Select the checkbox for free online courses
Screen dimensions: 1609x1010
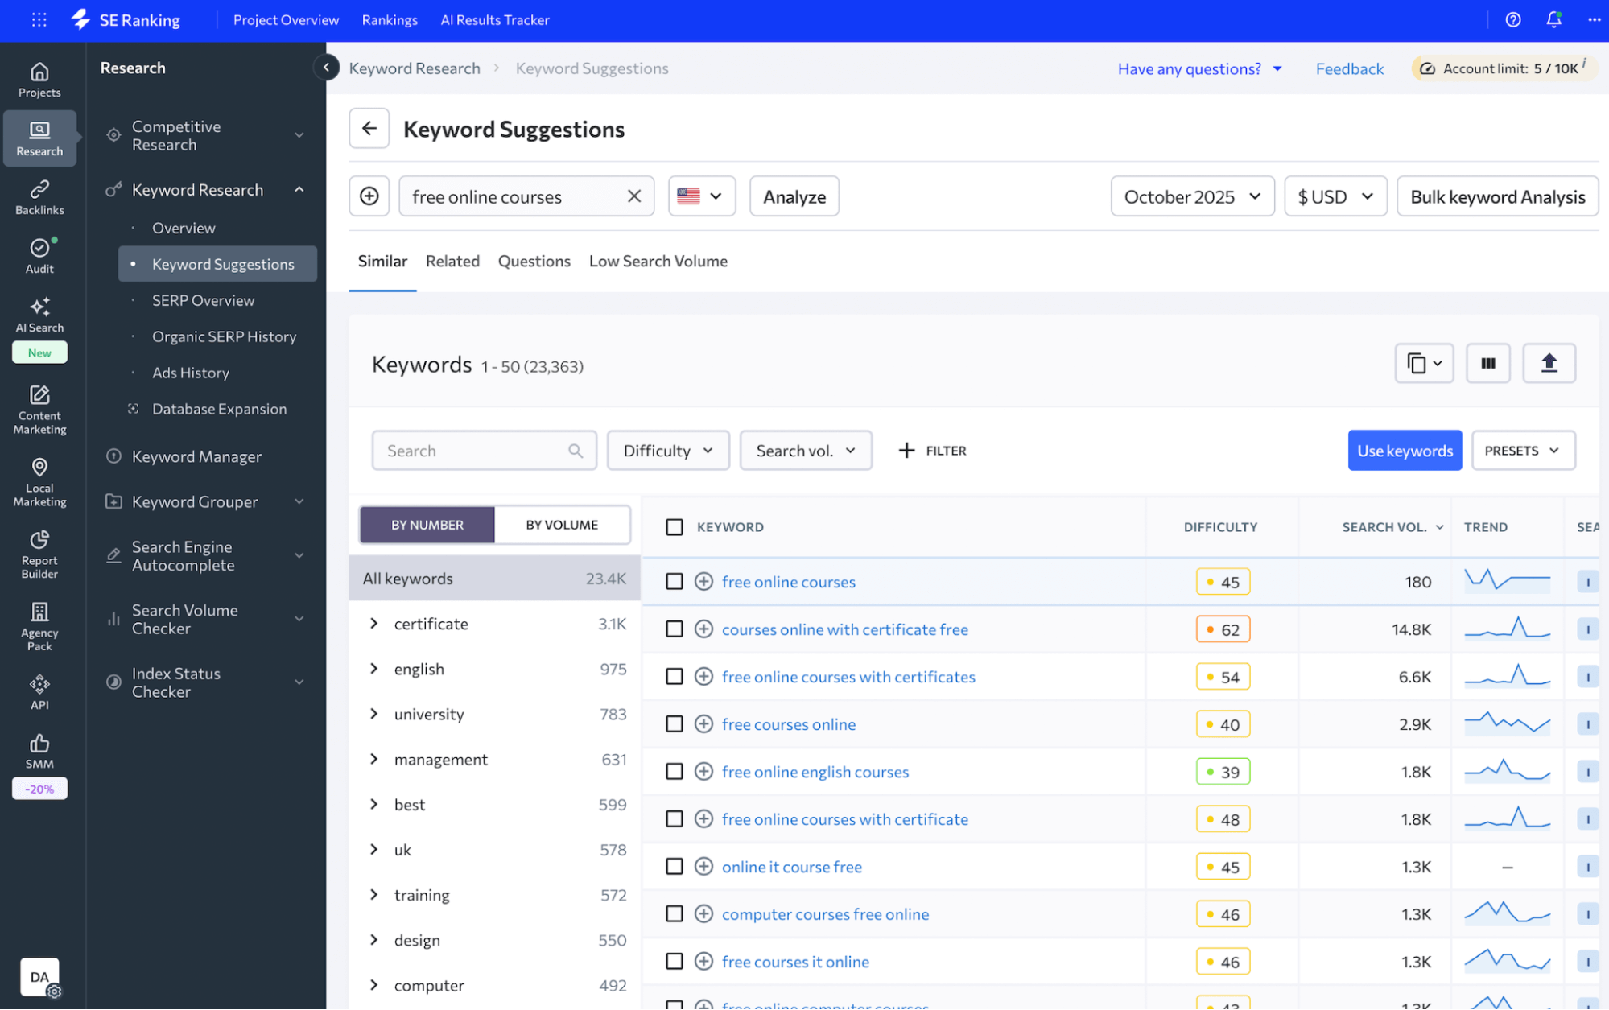675,581
